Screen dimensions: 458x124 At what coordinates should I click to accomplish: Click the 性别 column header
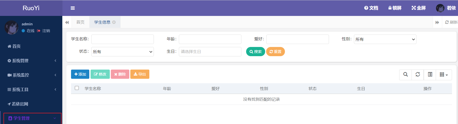pyautogui.click(x=264, y=89)
